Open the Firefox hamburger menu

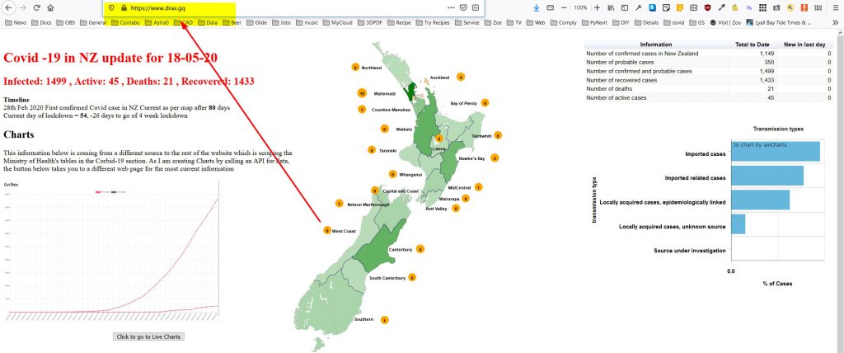coord(836,7)
